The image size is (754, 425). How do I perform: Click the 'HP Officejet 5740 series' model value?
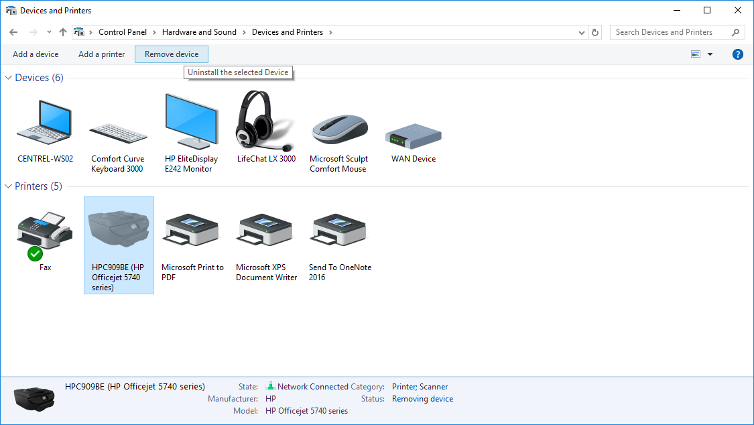306,410
